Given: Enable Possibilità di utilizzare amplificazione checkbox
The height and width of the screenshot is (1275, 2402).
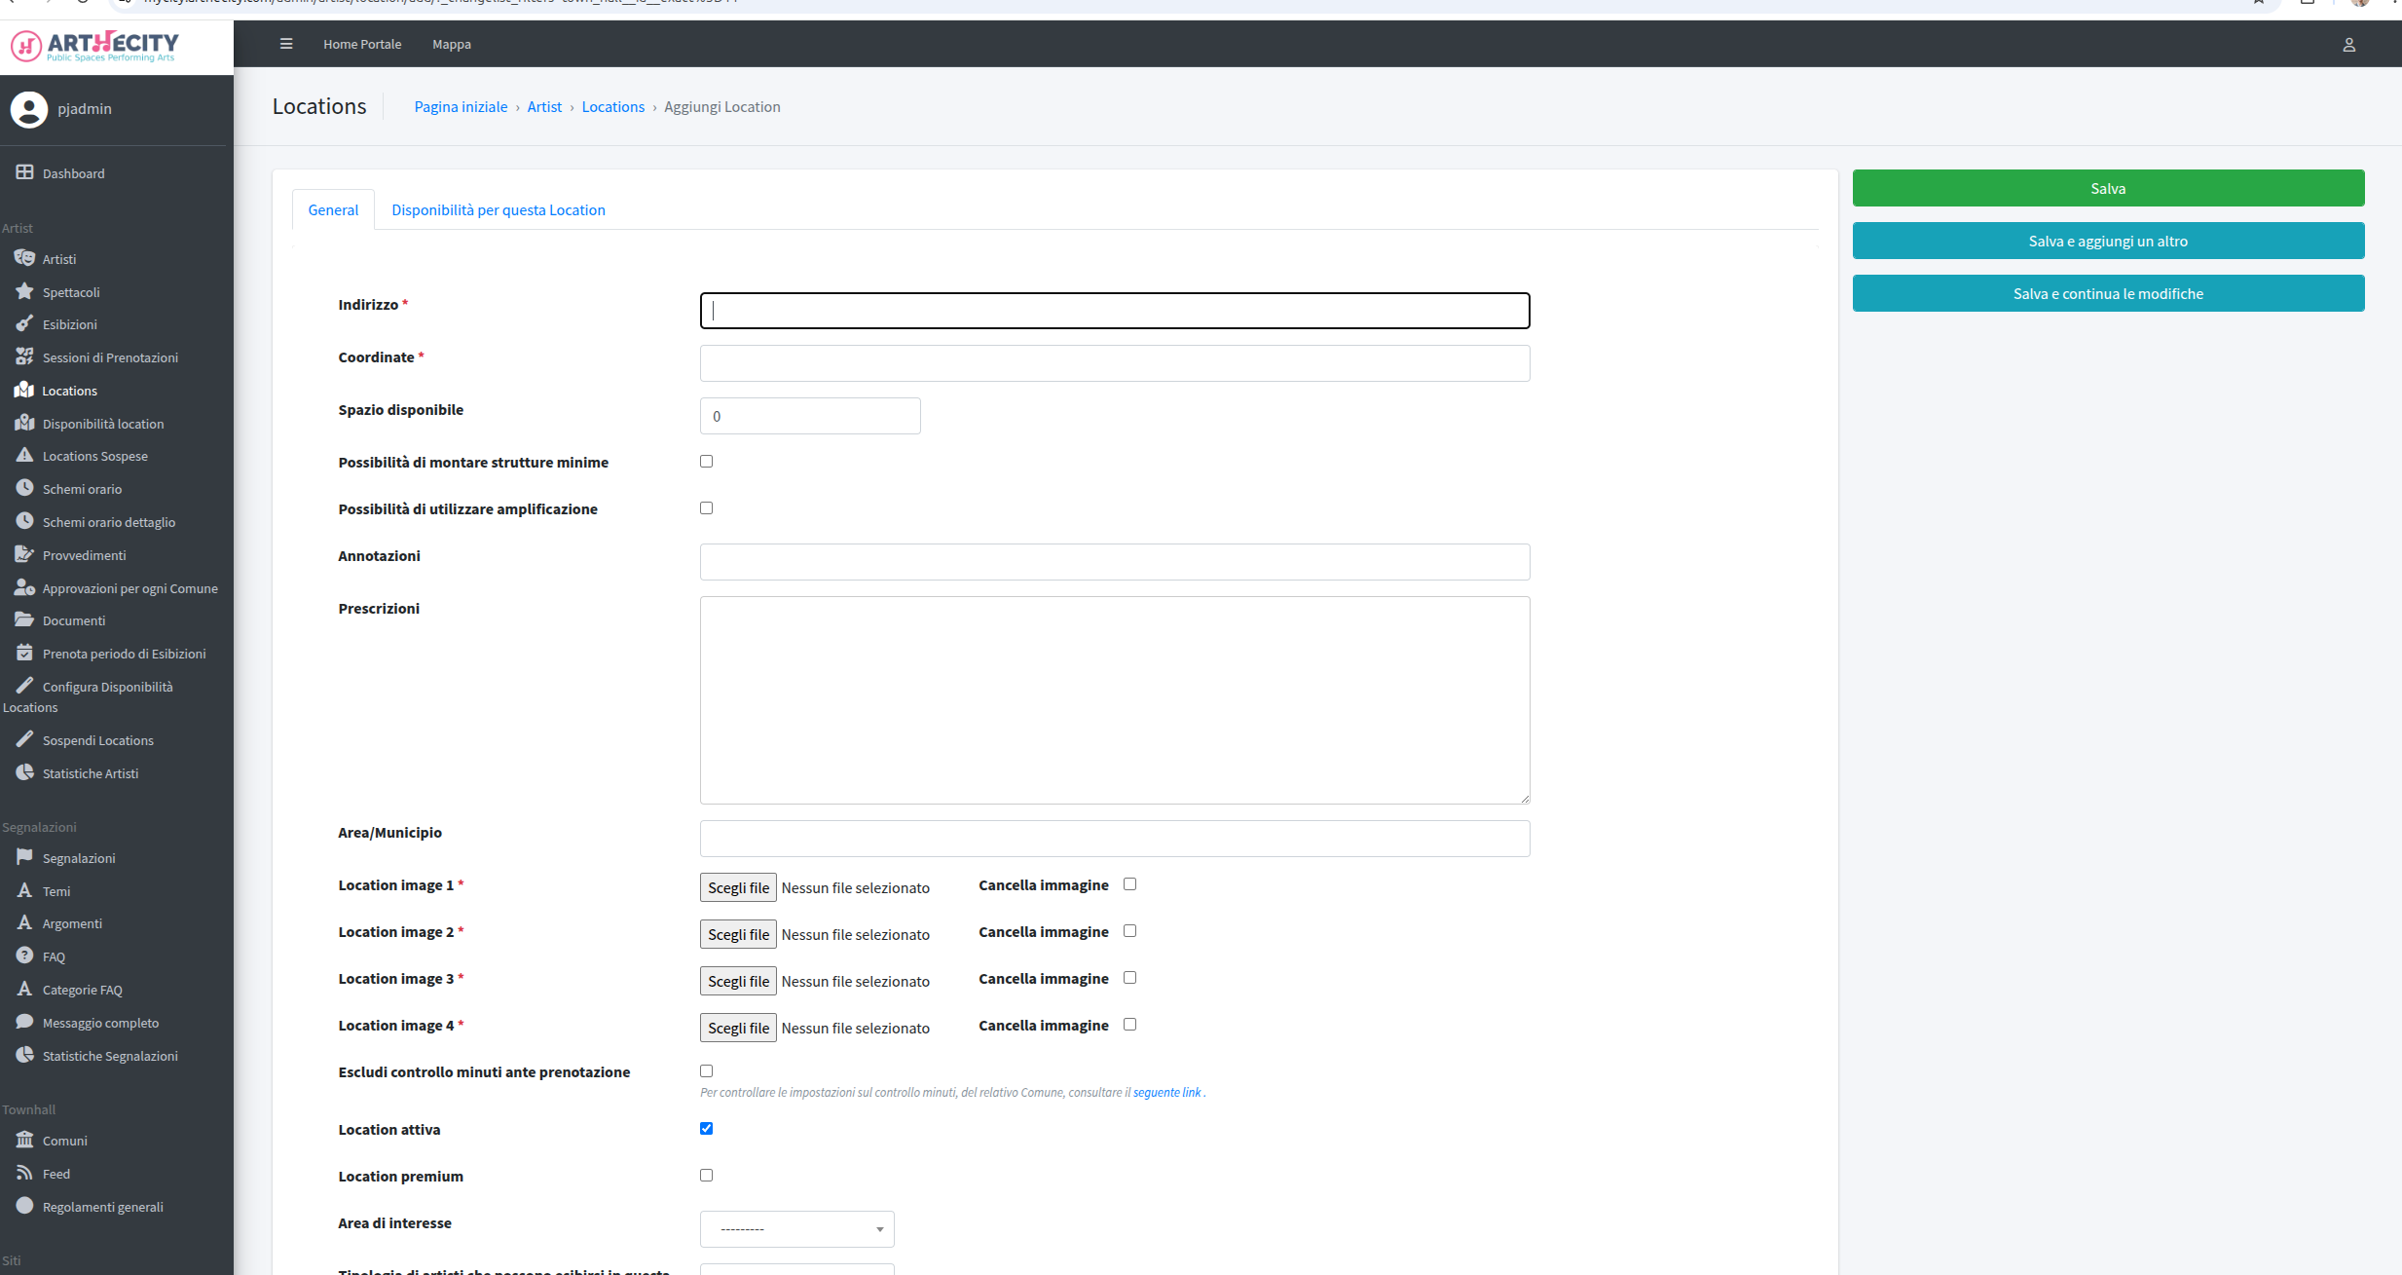Looking at the screenshot, I should pyautogui.click(x=706, y=508).
